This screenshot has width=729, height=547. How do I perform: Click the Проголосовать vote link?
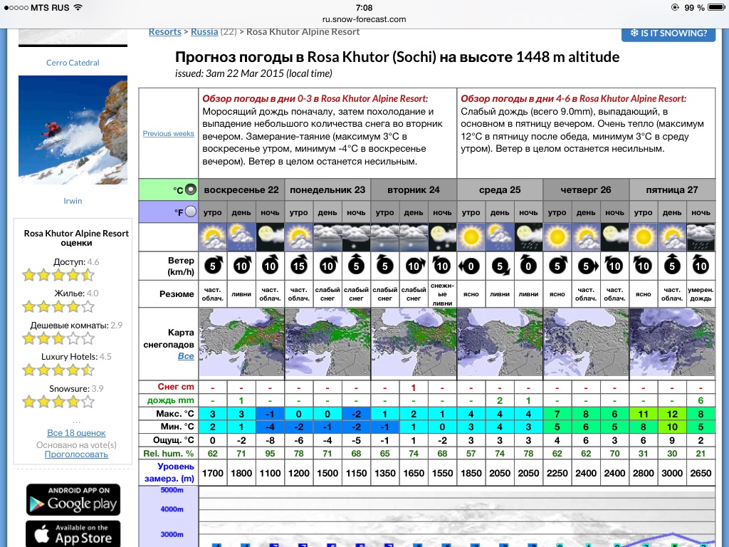76,454
